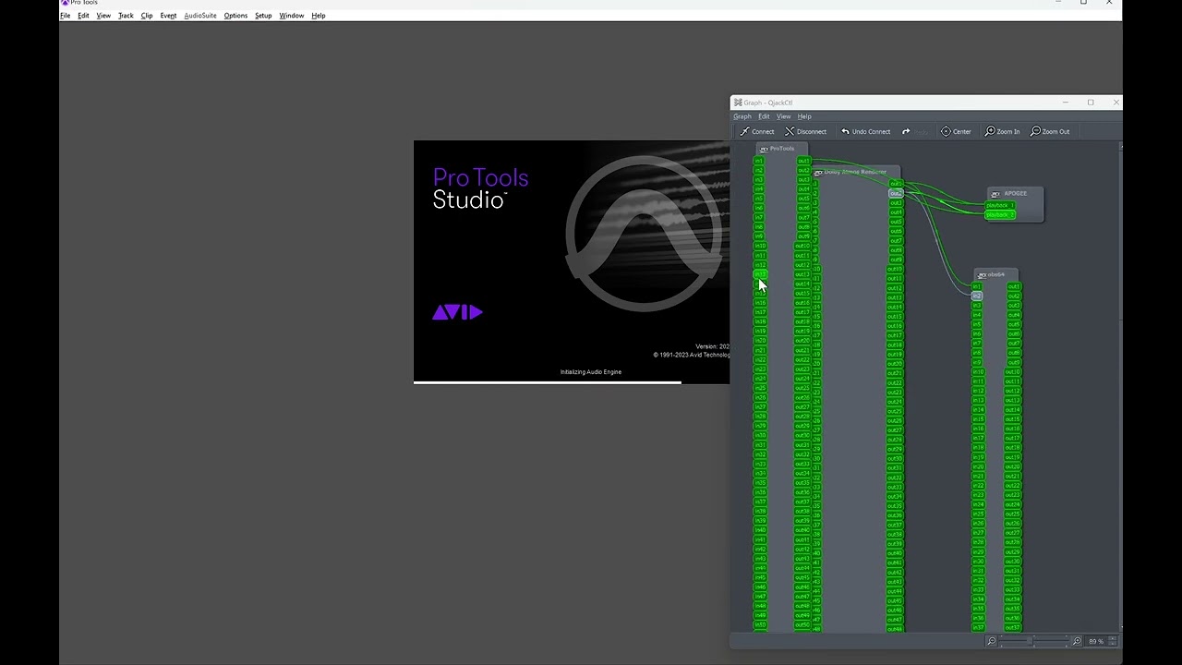
Task: Click the Disconnect tool in QjackCtl toolbar
Action: point(806,131)
